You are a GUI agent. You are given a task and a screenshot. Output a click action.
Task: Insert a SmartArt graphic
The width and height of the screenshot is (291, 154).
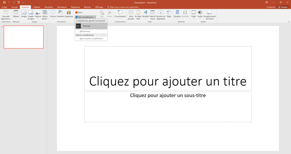tap(60, 13)
